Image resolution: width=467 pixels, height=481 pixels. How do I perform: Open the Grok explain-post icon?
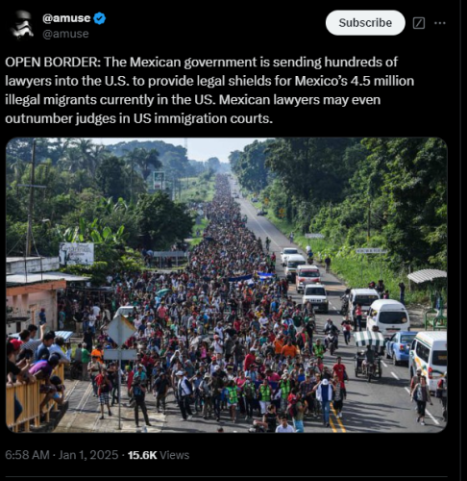point(419,23)
